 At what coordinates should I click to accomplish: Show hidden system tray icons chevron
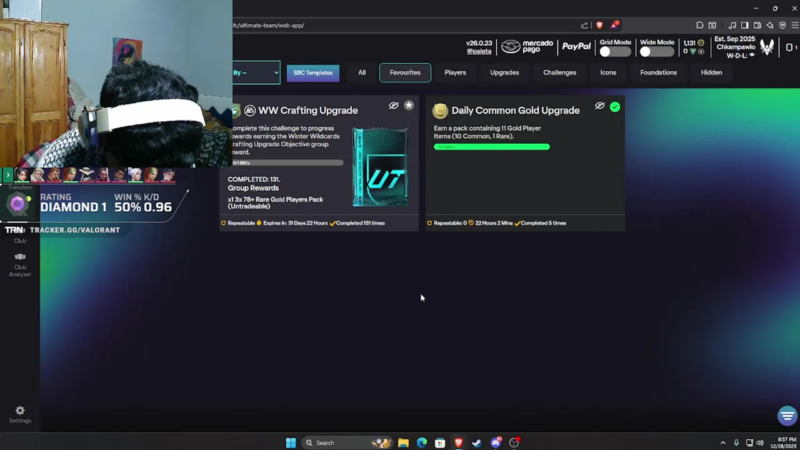[723, 443]
